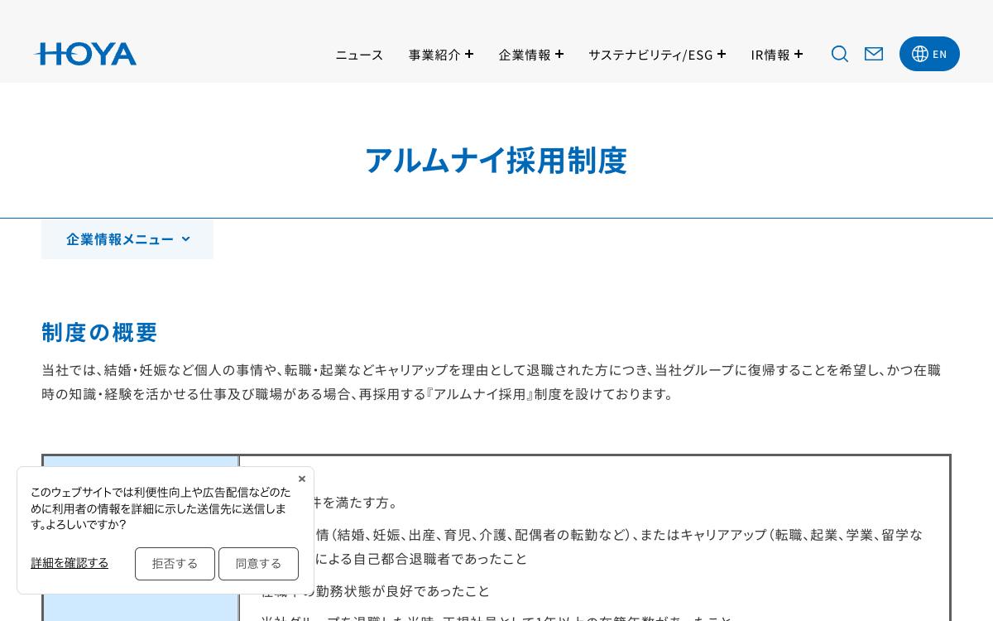The width and height of the screenshot is (993, 621).
Task: Click the アルムナイ採用制度 page title
Action: 496,160
